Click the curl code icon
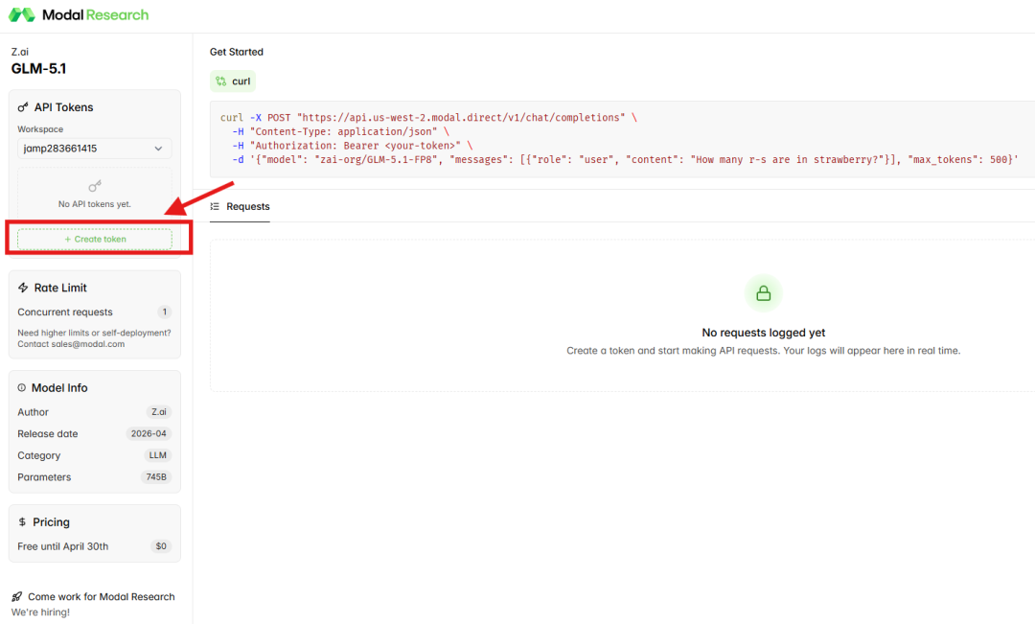This screenshot has height=624, width=1035. point(221,81)
